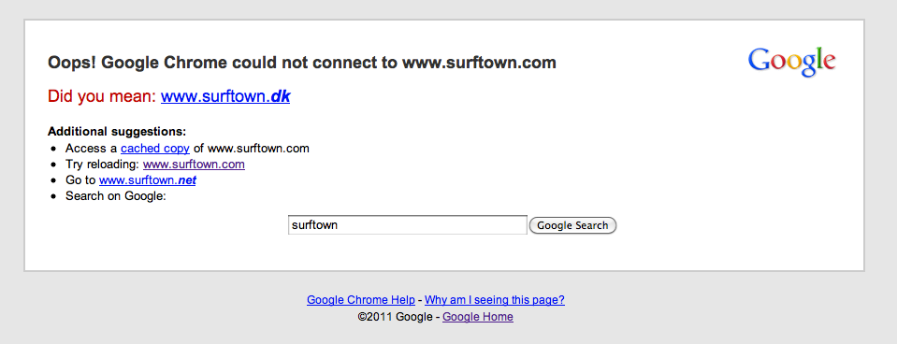
Task: Click the Oops! could not connect heading
Action: point(302,63)
